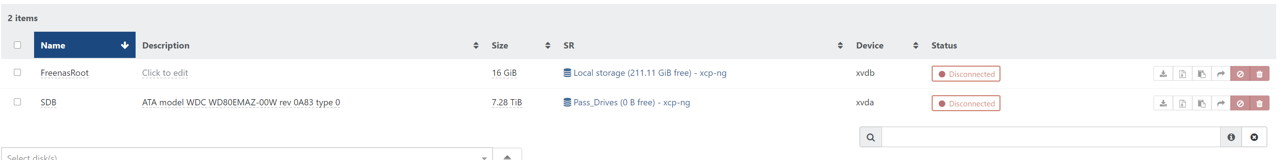Delete the SDB disk with the trash icon

coord(1259,104)
